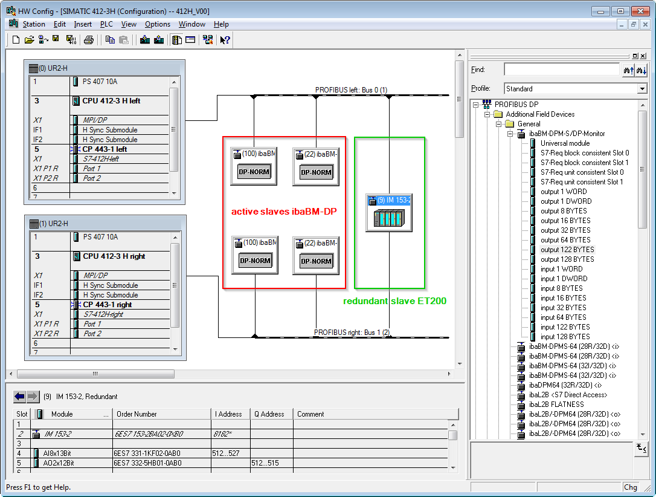Select the IM 153-2 redundant slave icon
This screenshot has width=656, height=497.
[x=389, y=217]
